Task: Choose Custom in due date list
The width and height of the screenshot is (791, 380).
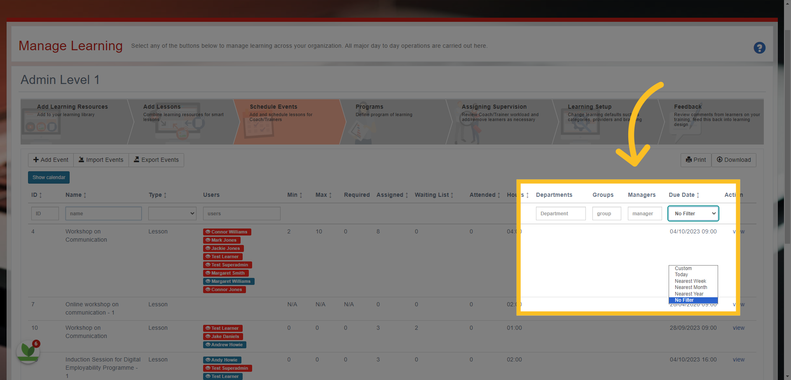Action: [x=693, y=268]
